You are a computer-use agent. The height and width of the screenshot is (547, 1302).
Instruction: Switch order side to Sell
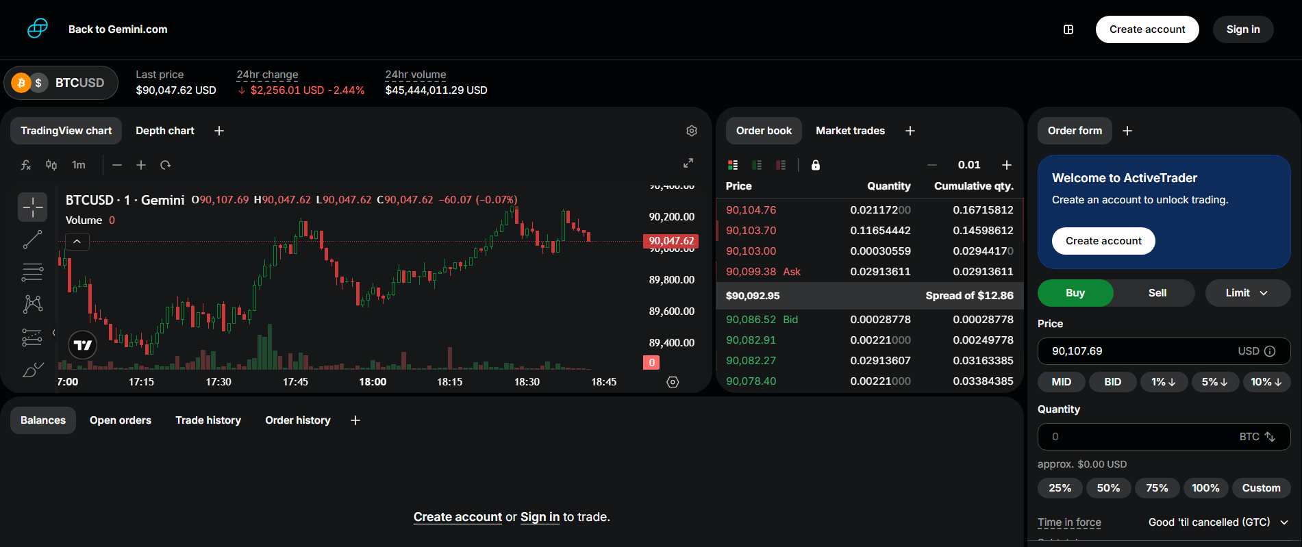pos(1157,293)
